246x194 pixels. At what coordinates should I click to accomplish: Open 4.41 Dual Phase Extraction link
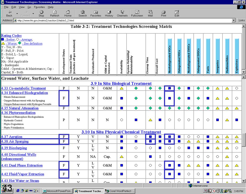[22, 165]
